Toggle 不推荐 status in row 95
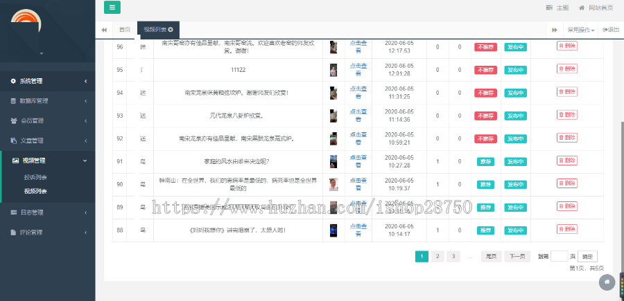 pyautogui.click(x=485, y=70)
